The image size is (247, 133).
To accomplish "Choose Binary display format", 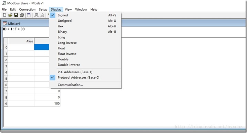I will [85, 32].
